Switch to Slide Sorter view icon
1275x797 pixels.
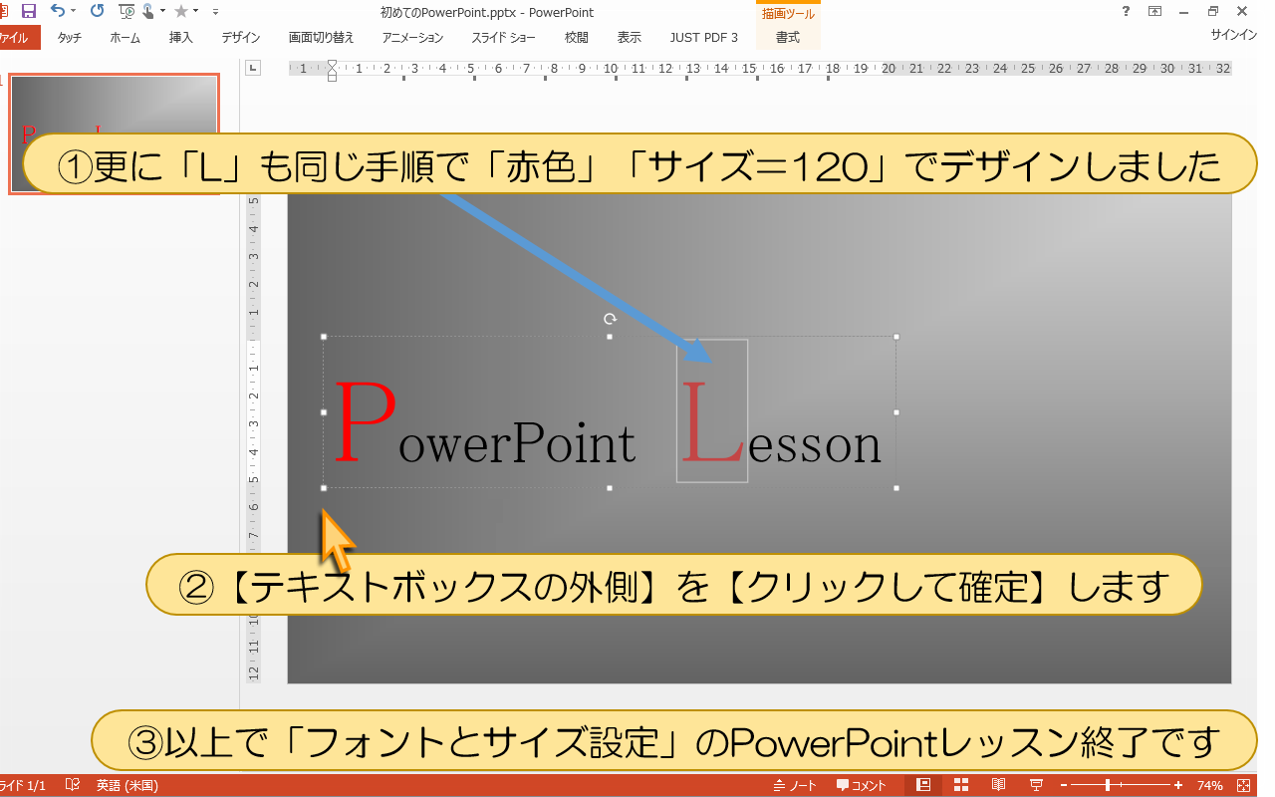[x=961, y=785]
